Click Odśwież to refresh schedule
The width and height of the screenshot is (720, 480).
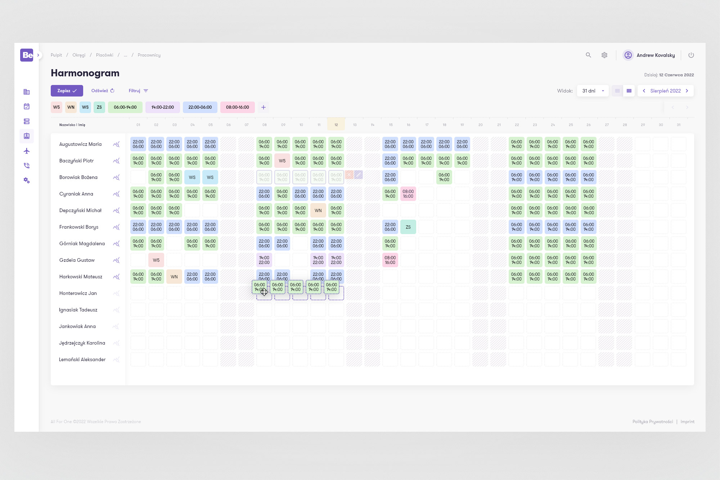[x=103, y=91]
